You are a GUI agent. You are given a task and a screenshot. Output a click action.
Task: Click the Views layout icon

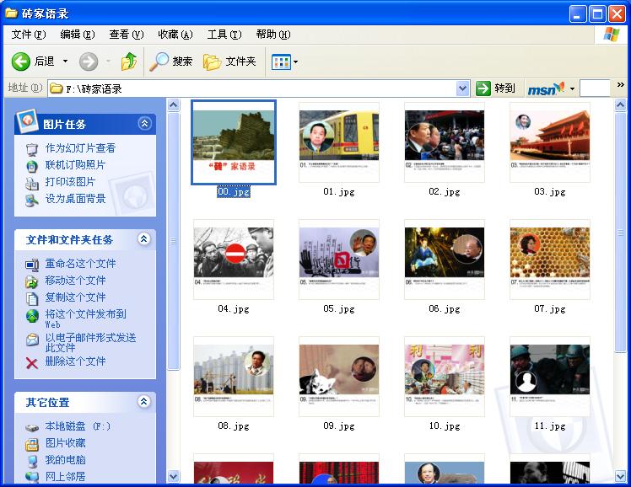point(281,62)
